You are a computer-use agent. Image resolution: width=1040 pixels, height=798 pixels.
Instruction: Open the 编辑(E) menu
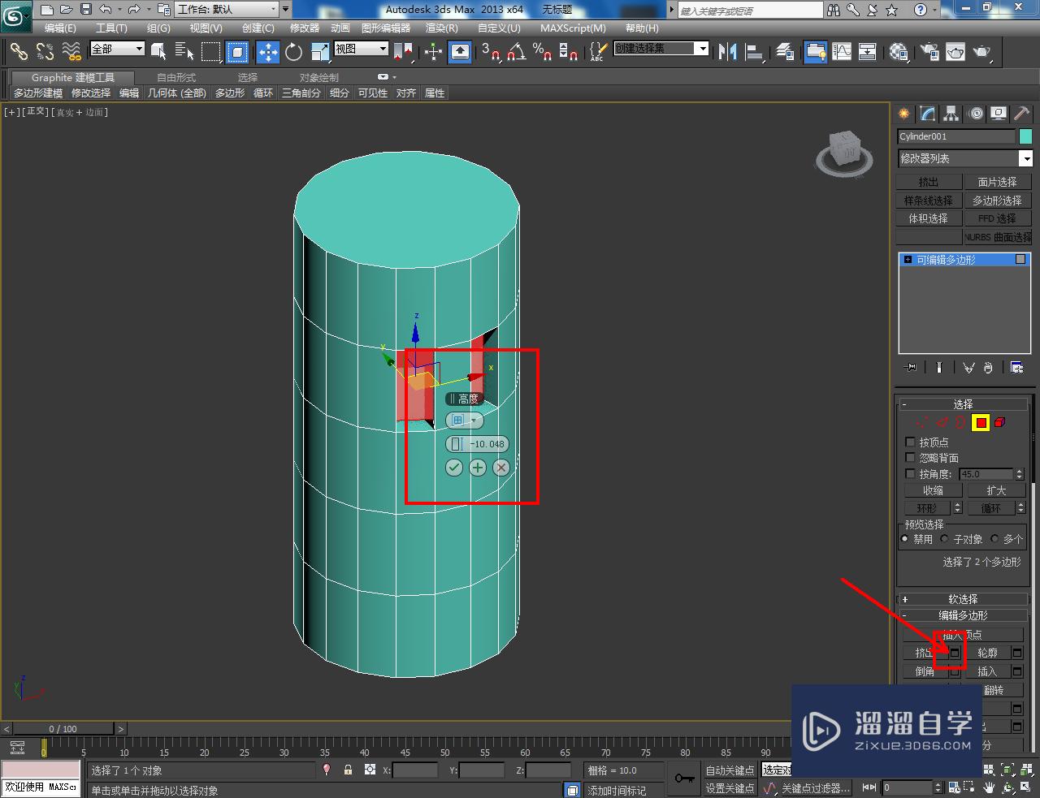[x=60, y=28]
